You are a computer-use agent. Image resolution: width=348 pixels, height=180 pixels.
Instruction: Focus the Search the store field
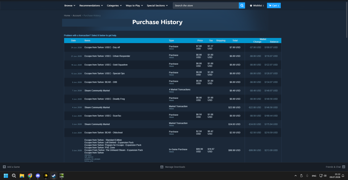(206, 5)
